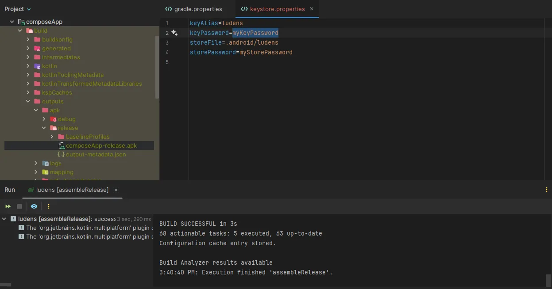
Task: Collapse the ludens [assembleRelease] success entry
Action: point(4,218)
